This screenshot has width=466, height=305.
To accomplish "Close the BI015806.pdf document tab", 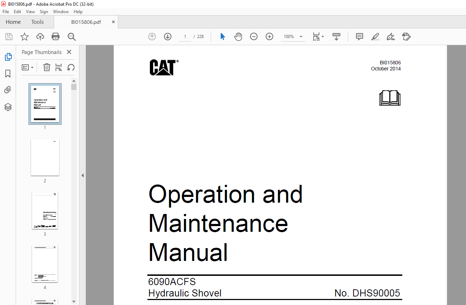I will [114, 22].
